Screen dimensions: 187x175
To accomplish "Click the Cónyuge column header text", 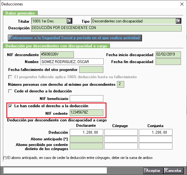I will 120,126.
